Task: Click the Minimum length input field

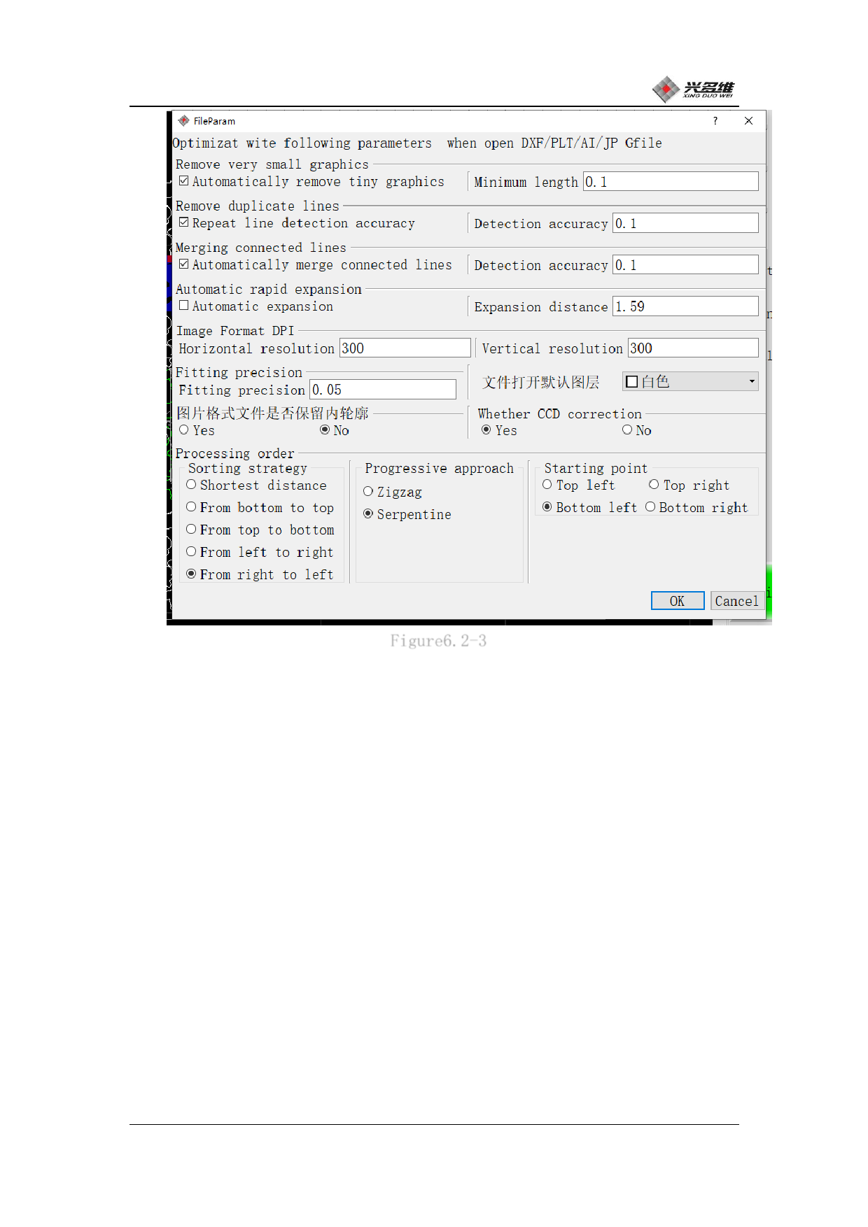Action: tap(670, 182)
